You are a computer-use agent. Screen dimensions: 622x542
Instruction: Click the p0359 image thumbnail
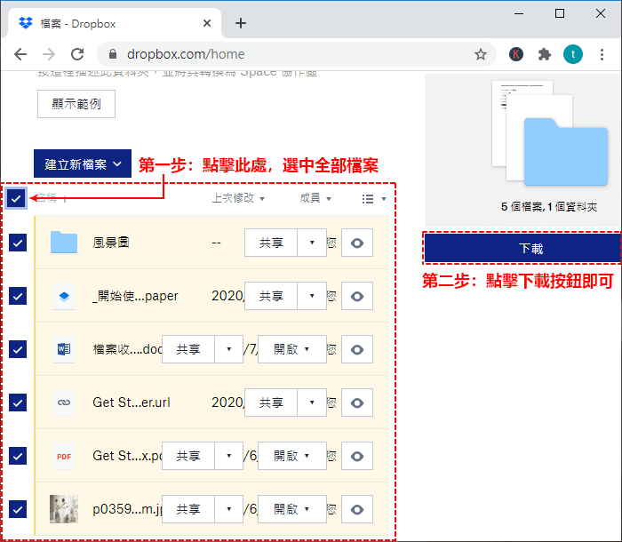click(x=64, y=509)
